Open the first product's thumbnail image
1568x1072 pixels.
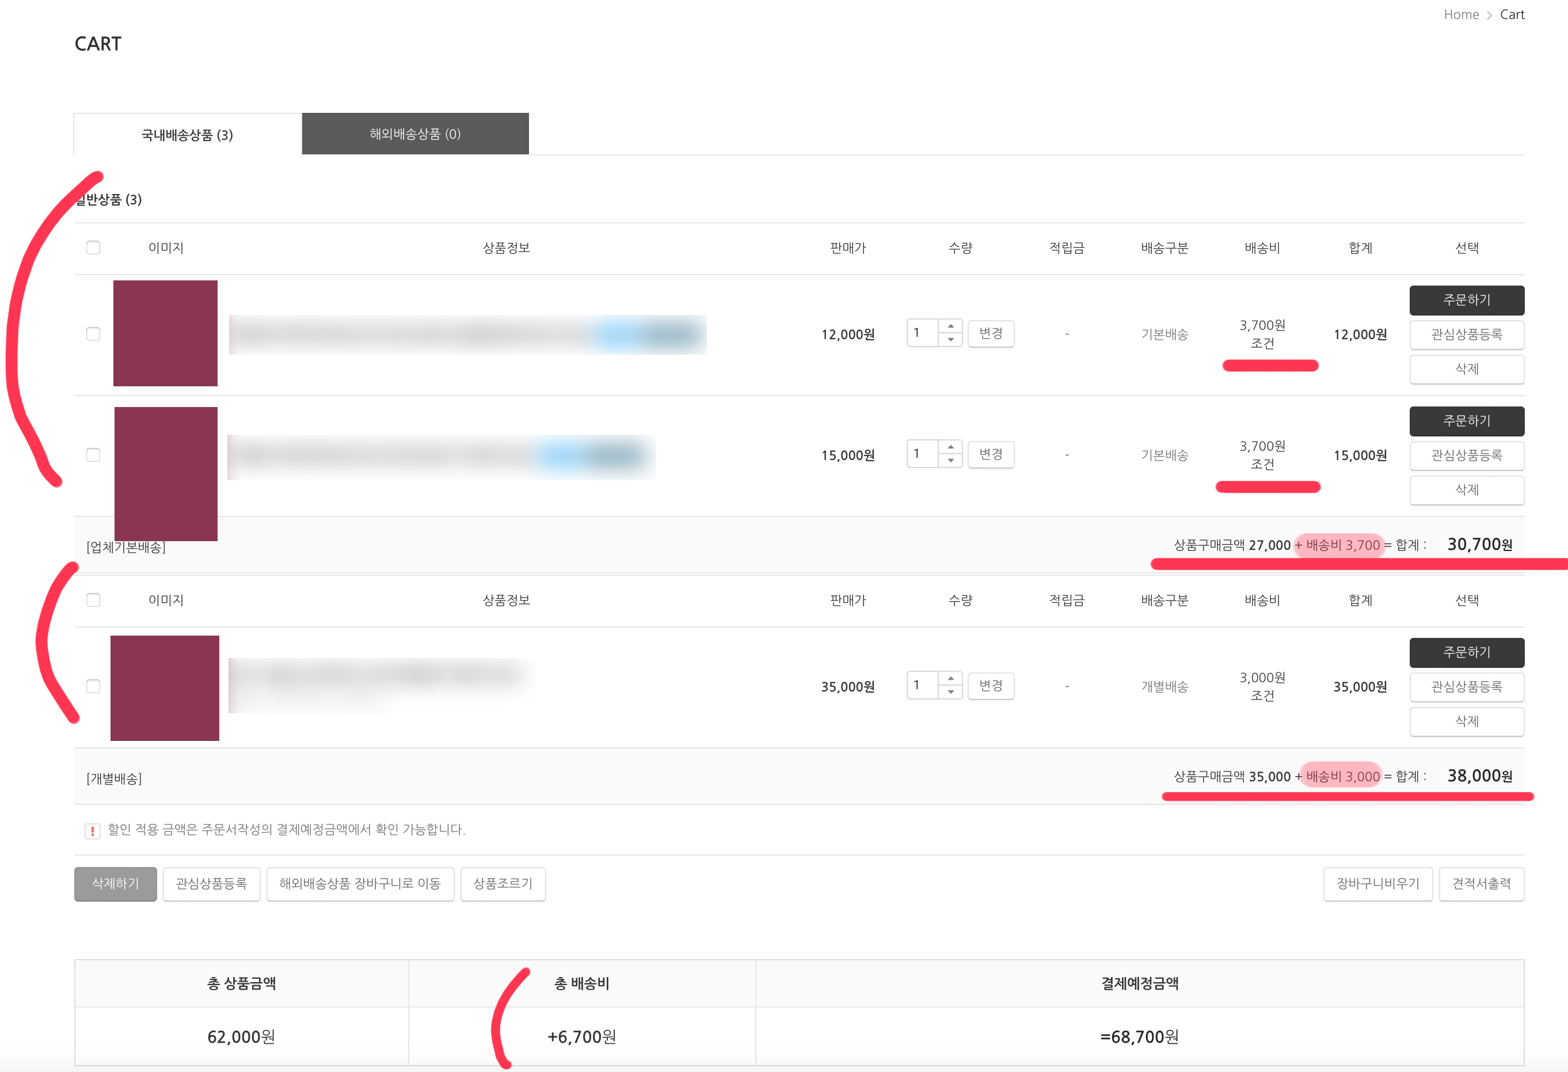pos(165,333)
